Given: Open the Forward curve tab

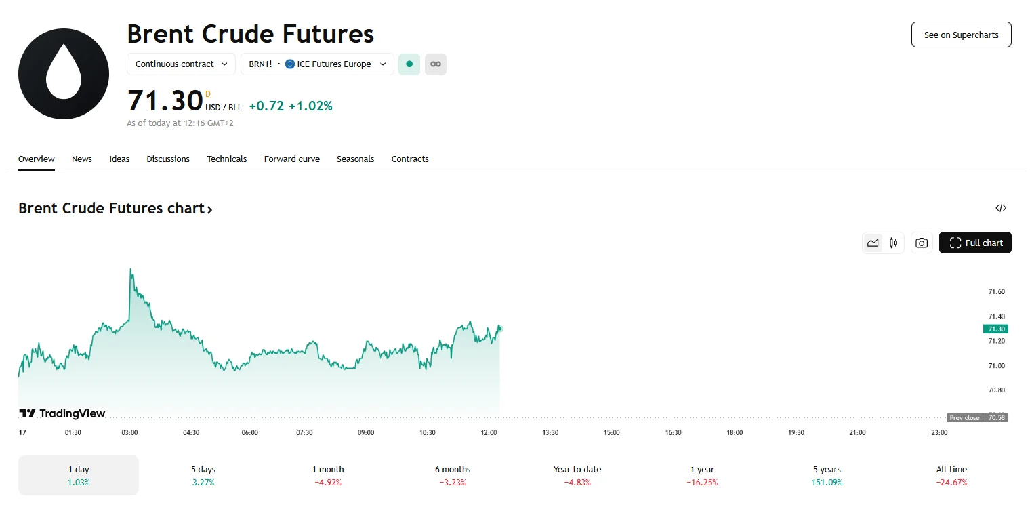Looking at the screenshot, I should 291,159.
